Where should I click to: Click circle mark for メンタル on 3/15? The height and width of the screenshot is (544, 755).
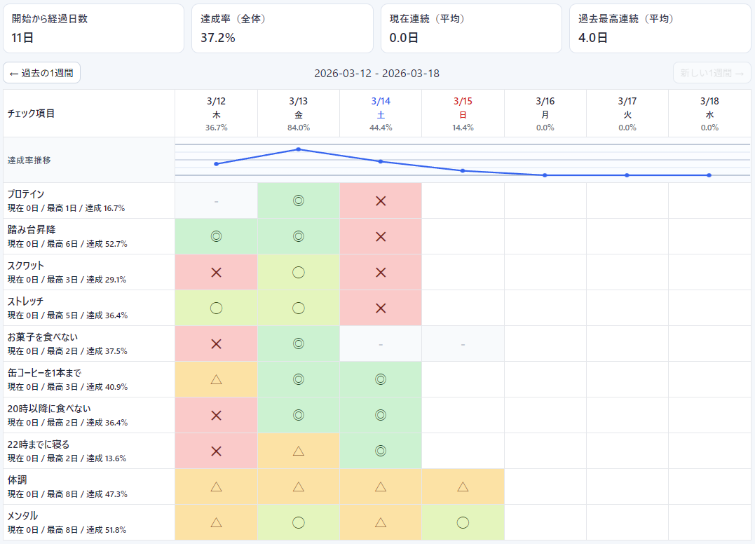tap(463, 522)
